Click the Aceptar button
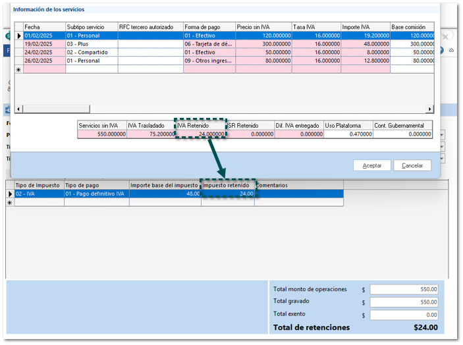 (372, 165)
